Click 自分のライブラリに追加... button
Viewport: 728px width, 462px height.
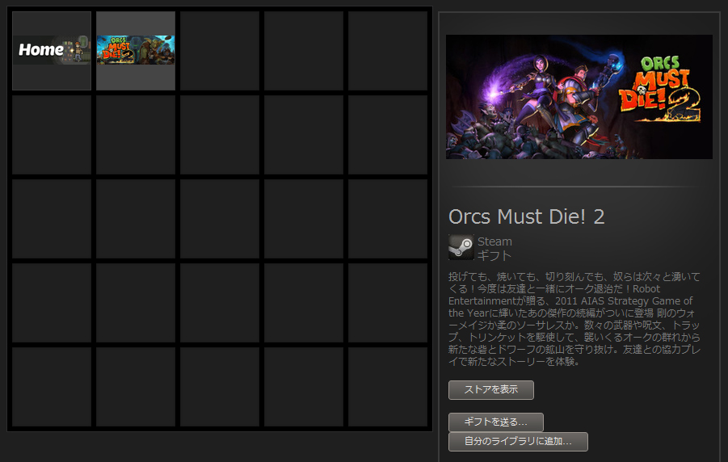coord(518,441)
